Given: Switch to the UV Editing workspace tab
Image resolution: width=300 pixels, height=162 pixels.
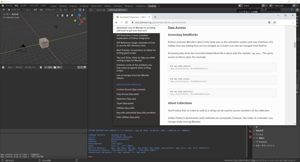Looking at the screenshot, I should [84, 6].
